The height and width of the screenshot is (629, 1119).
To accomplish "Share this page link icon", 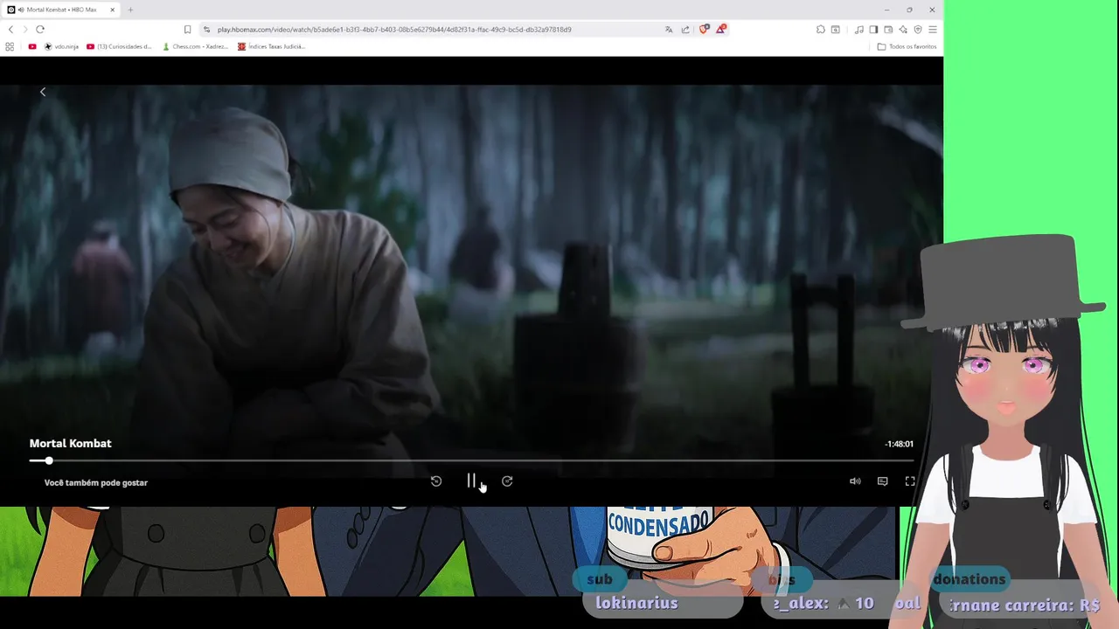I will [x=685, y=29].
